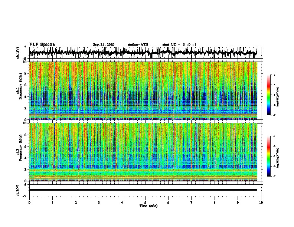Click the 'VLF Spectra' title text
This screenshot has width=294, height=227.
(x=42, y=45)
